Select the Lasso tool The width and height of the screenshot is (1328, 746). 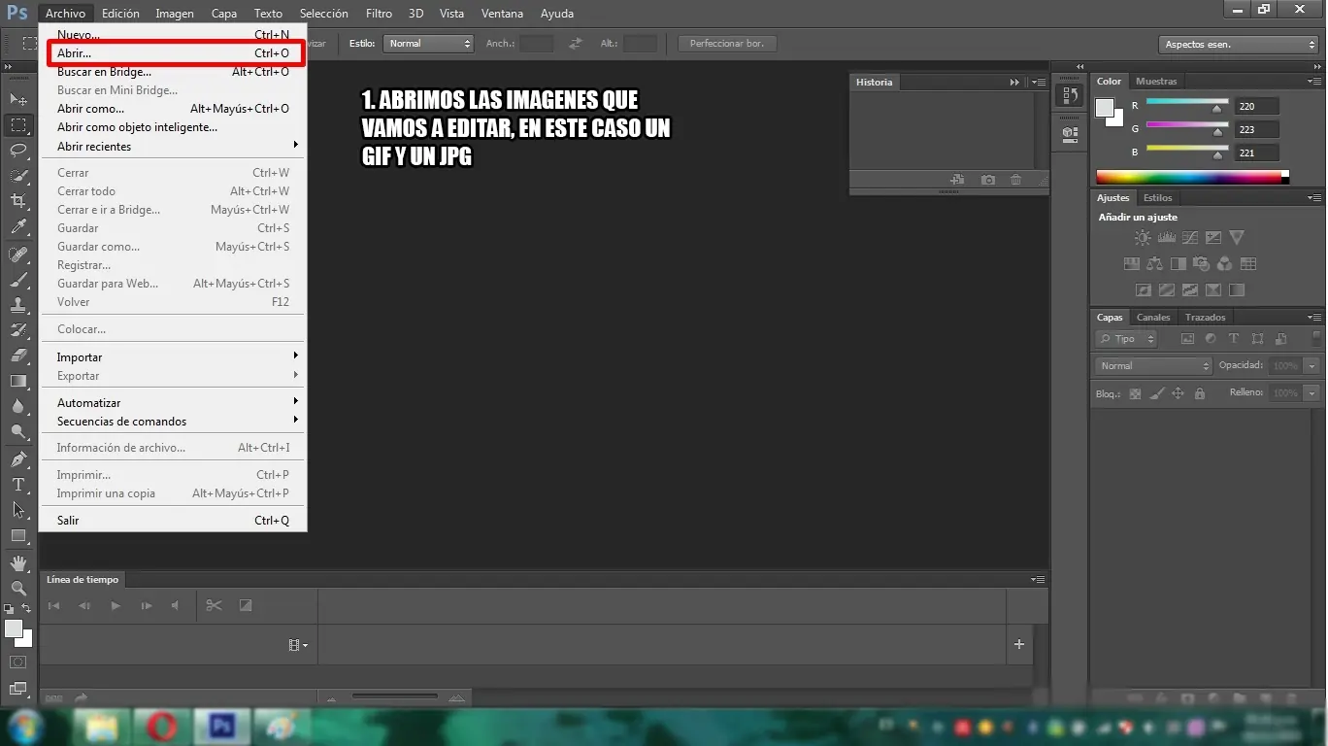[18, 151]
